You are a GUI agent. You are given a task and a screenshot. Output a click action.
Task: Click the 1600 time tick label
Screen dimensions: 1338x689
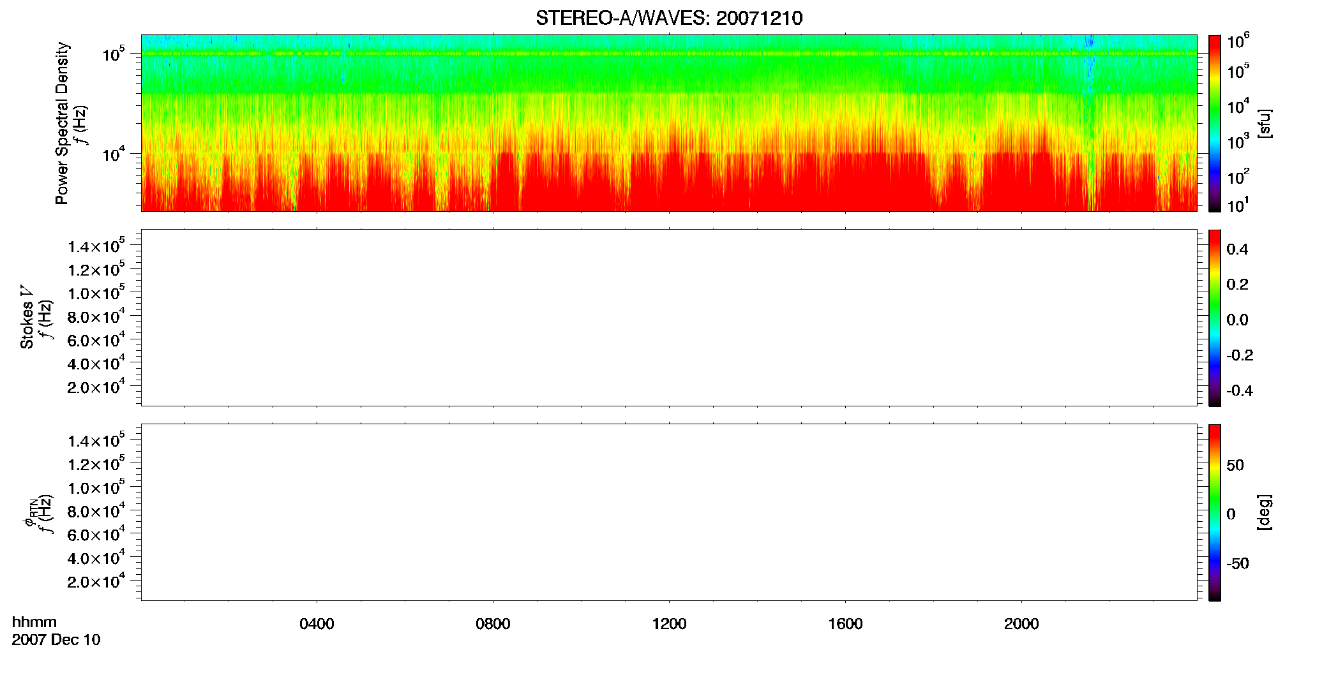click(845, 624)
